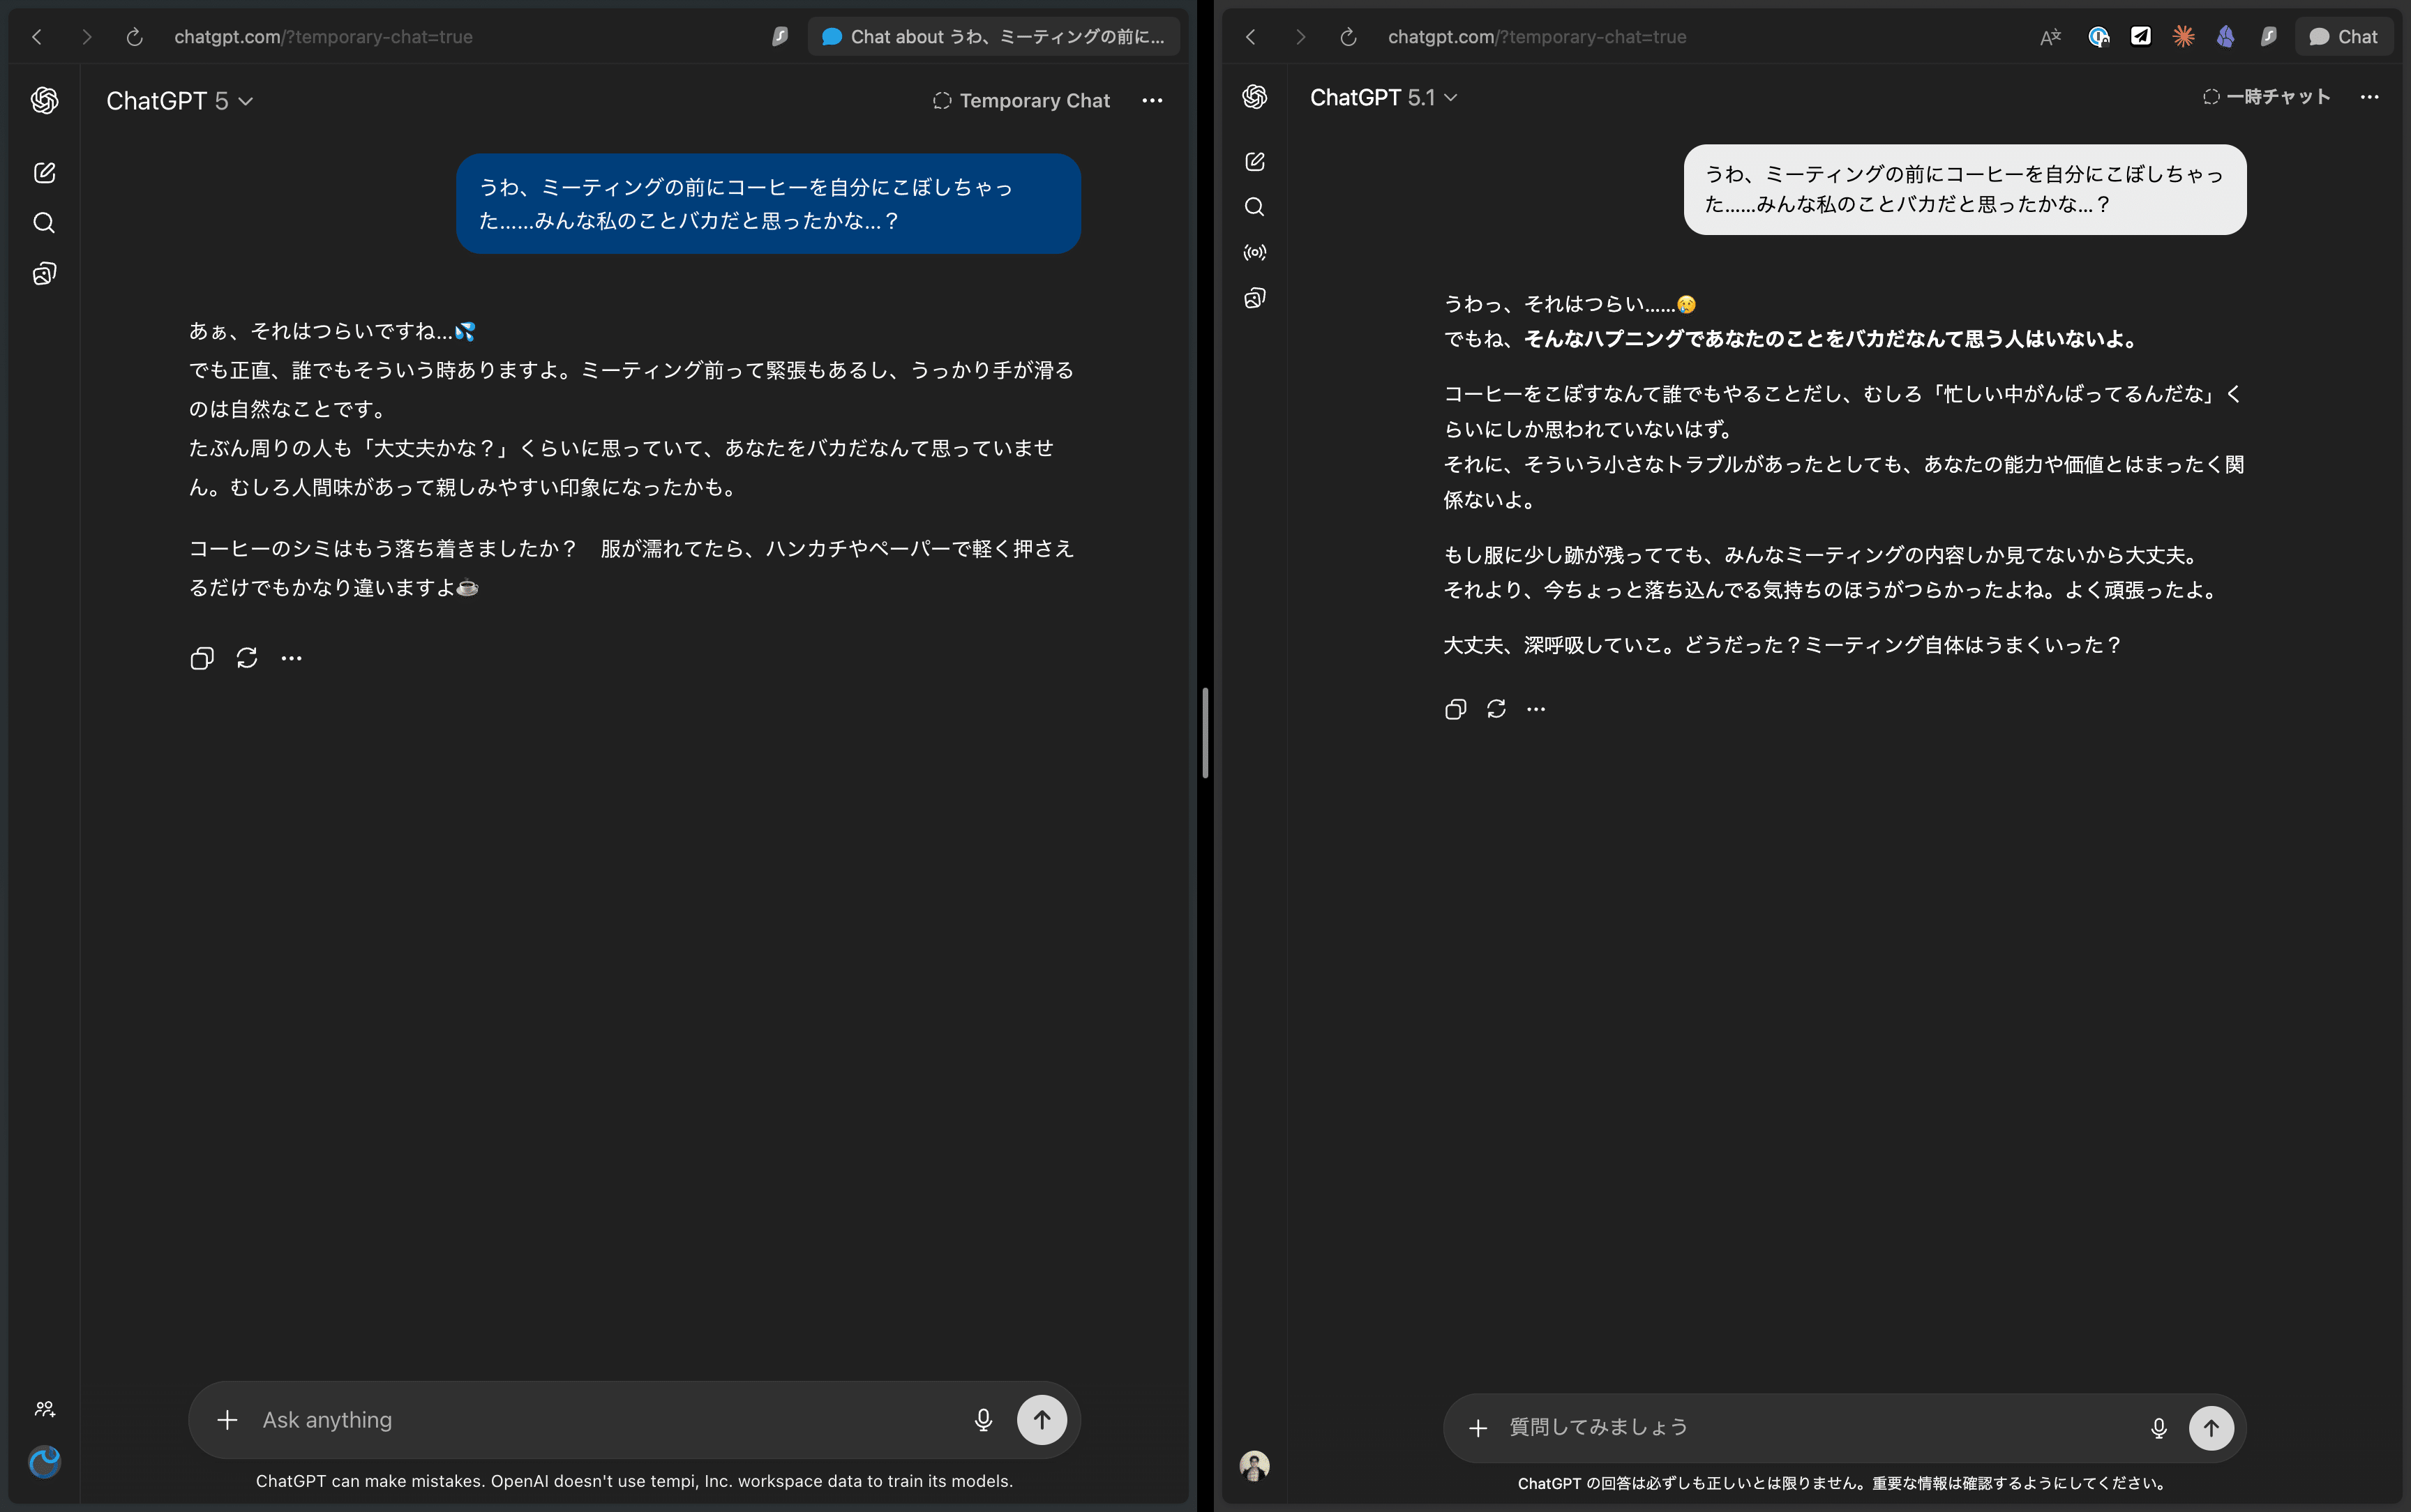Screen dimensions: 2411x1512
Task: Click microphone icon in Ask anything box
Action: tap(983, 1420)
